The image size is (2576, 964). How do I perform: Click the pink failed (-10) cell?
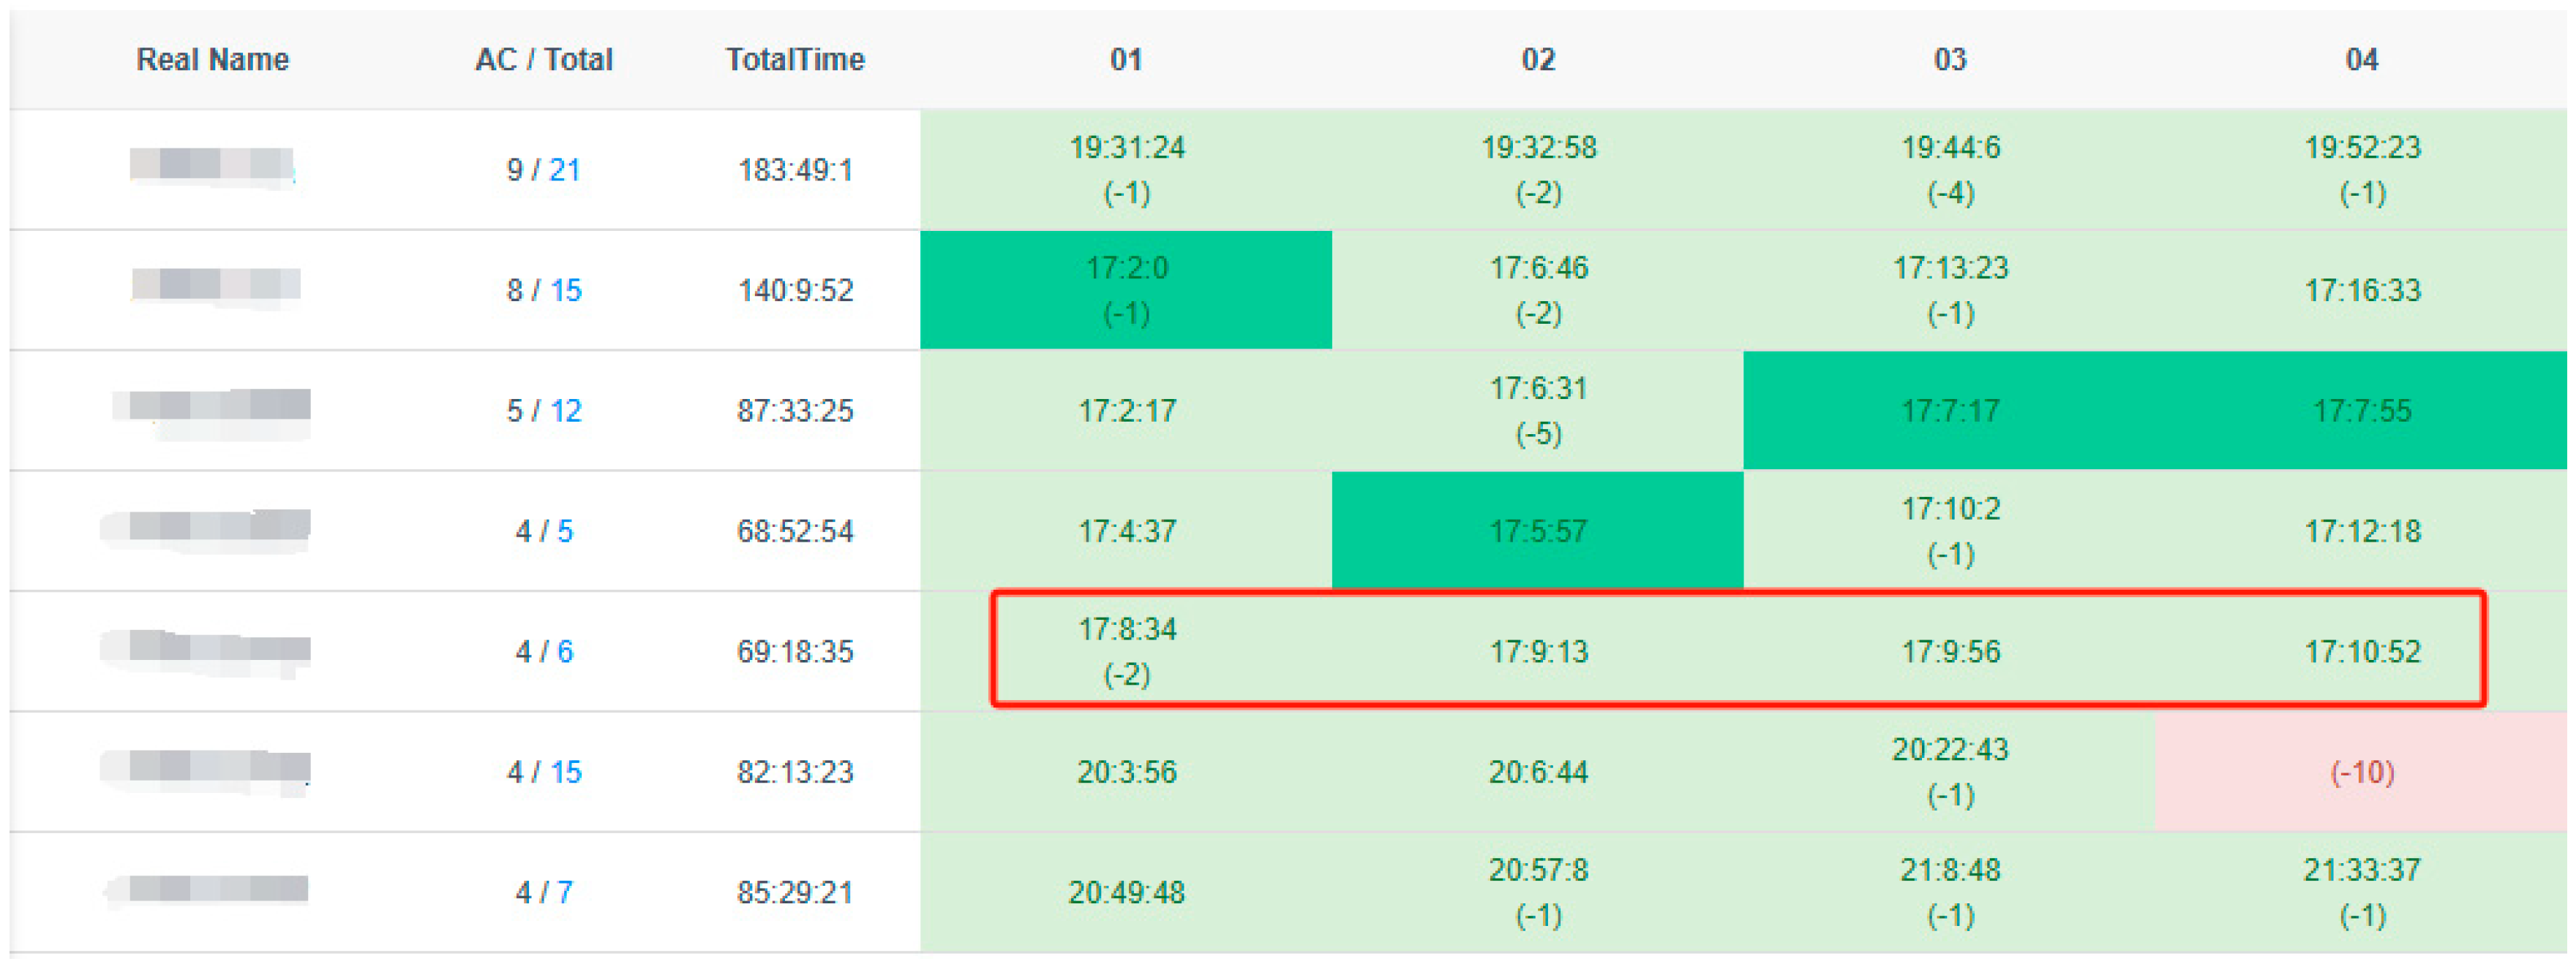(x=2361, y=773)
